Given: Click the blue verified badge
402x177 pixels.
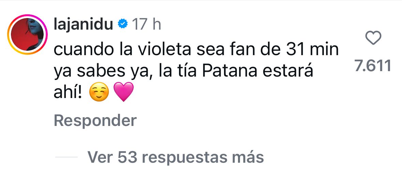Looking at the screenshot, I should point(122,24).
